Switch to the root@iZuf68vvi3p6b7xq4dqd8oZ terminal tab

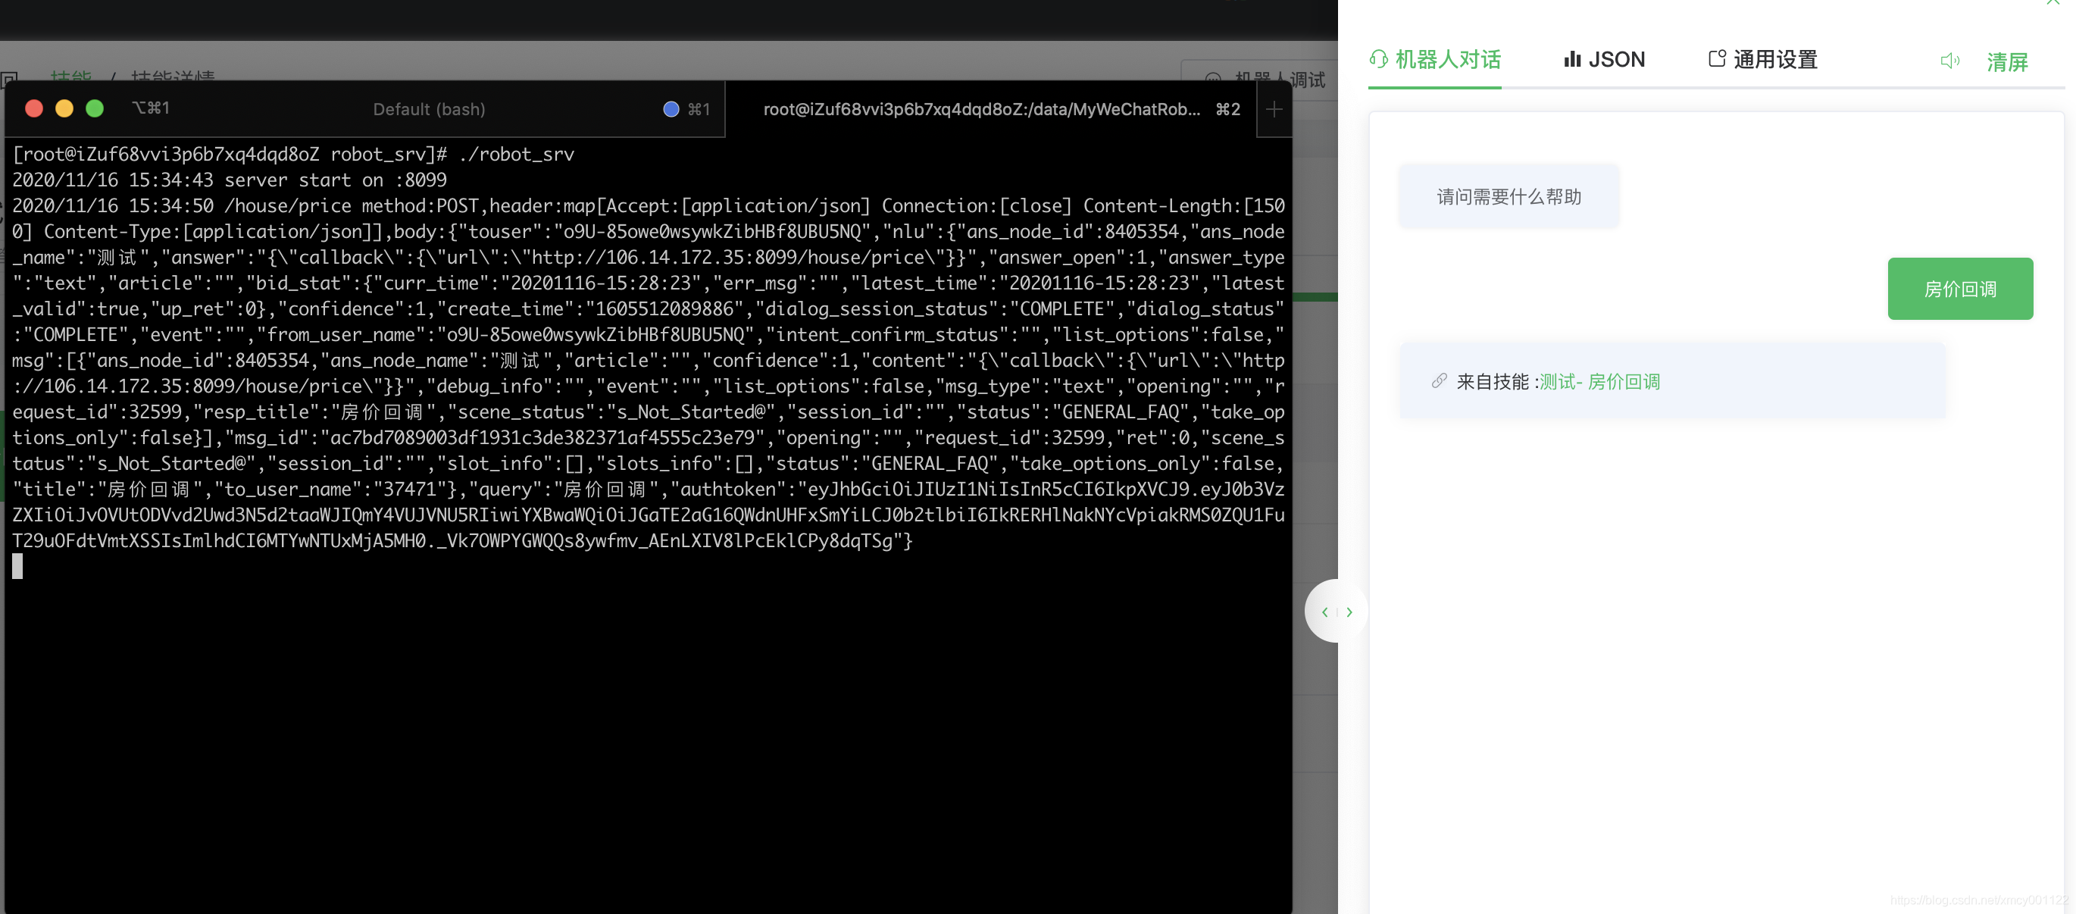click(x=980, y=110)
